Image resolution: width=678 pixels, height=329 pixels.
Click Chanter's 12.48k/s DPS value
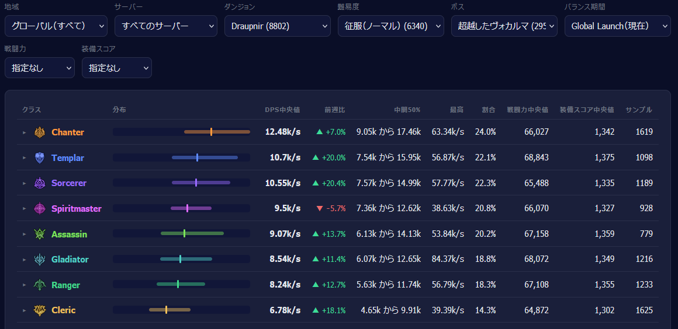(x=283, y=132)
